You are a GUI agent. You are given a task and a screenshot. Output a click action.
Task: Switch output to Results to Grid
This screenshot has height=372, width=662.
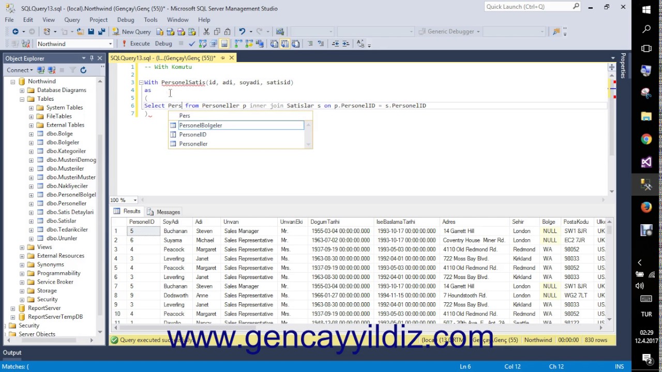(285, 44)
